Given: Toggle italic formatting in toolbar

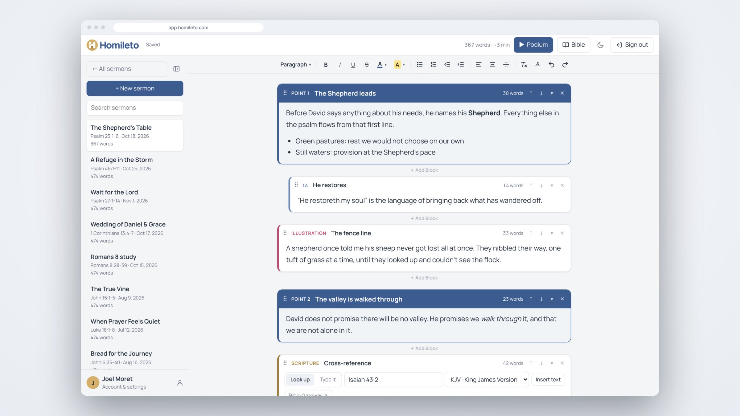Looking at the screenshot, I should (x=339, y=65).
